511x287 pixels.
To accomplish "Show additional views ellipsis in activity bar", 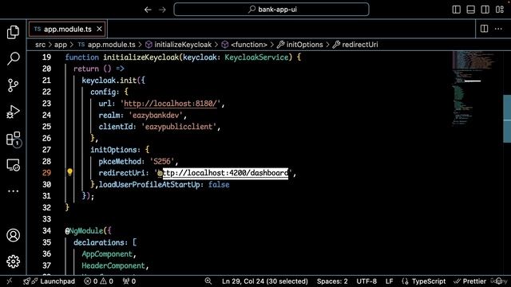I will [13, 191].
